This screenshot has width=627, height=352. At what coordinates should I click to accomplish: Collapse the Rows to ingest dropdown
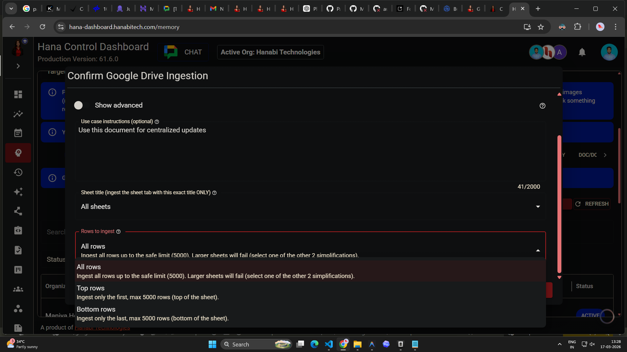538,250
